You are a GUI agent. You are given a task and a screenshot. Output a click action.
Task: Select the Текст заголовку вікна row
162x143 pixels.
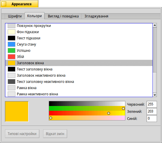[79, 69]
